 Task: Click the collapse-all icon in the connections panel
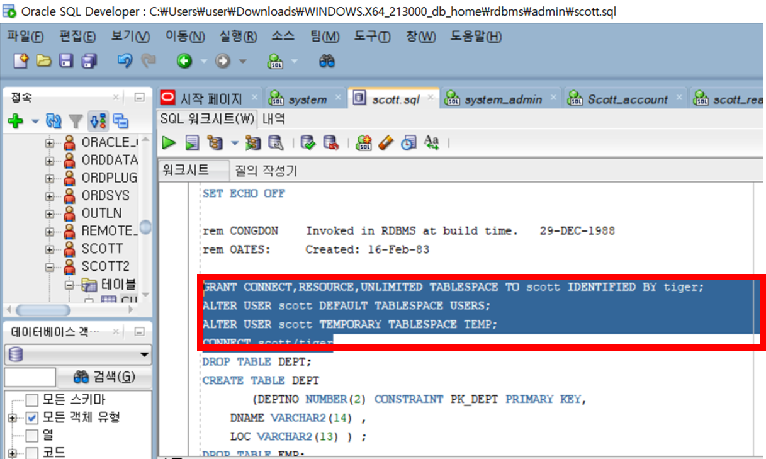click(120, 120)
